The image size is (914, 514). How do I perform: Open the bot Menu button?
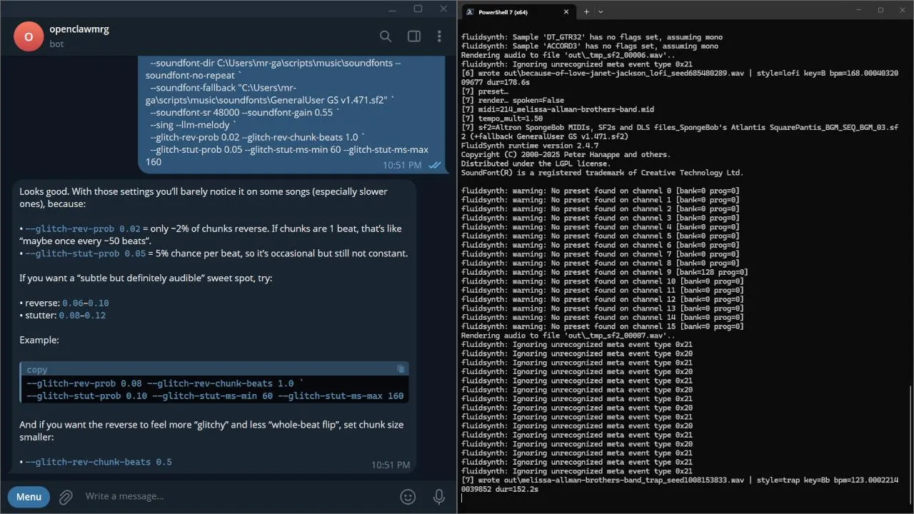pyautogui.click(x=29, y=497)
